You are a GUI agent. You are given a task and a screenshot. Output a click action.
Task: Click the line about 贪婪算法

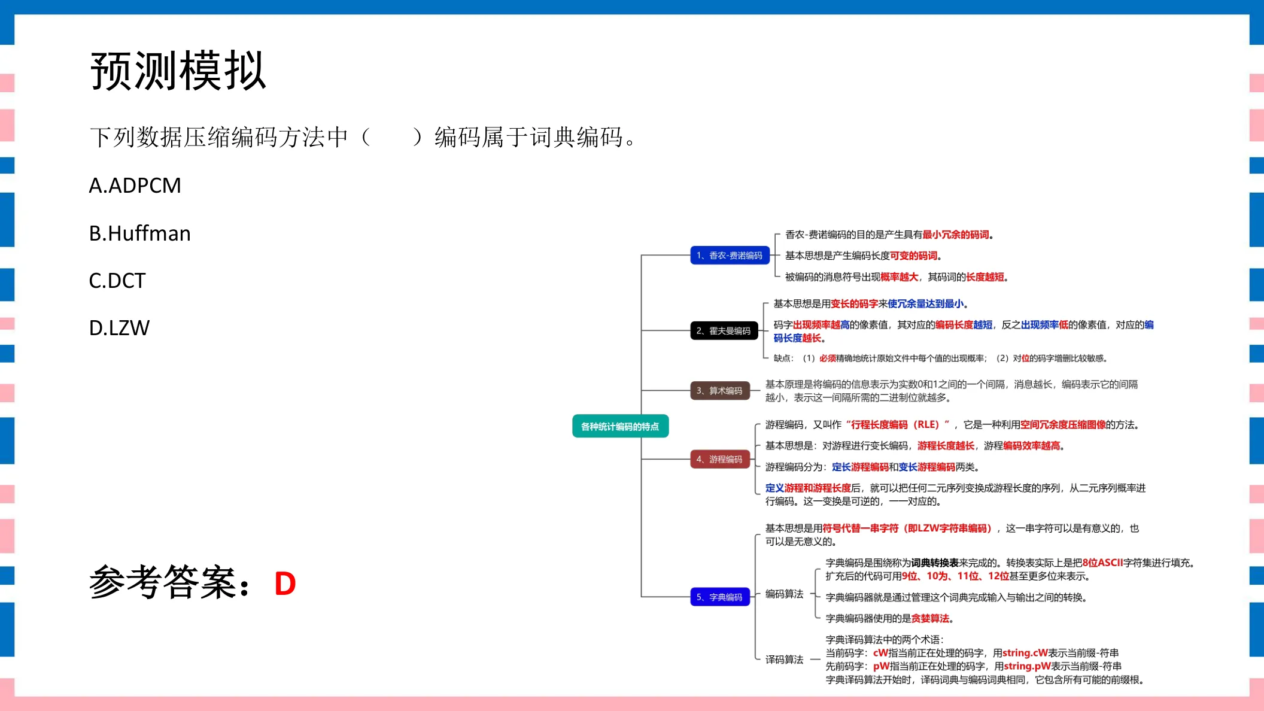tap(890, 618)
